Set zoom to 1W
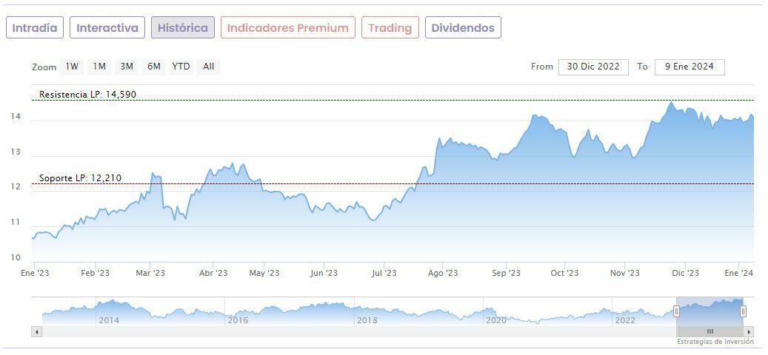The height and width of the screenshot is (355, 768). [x=72, y=67]
